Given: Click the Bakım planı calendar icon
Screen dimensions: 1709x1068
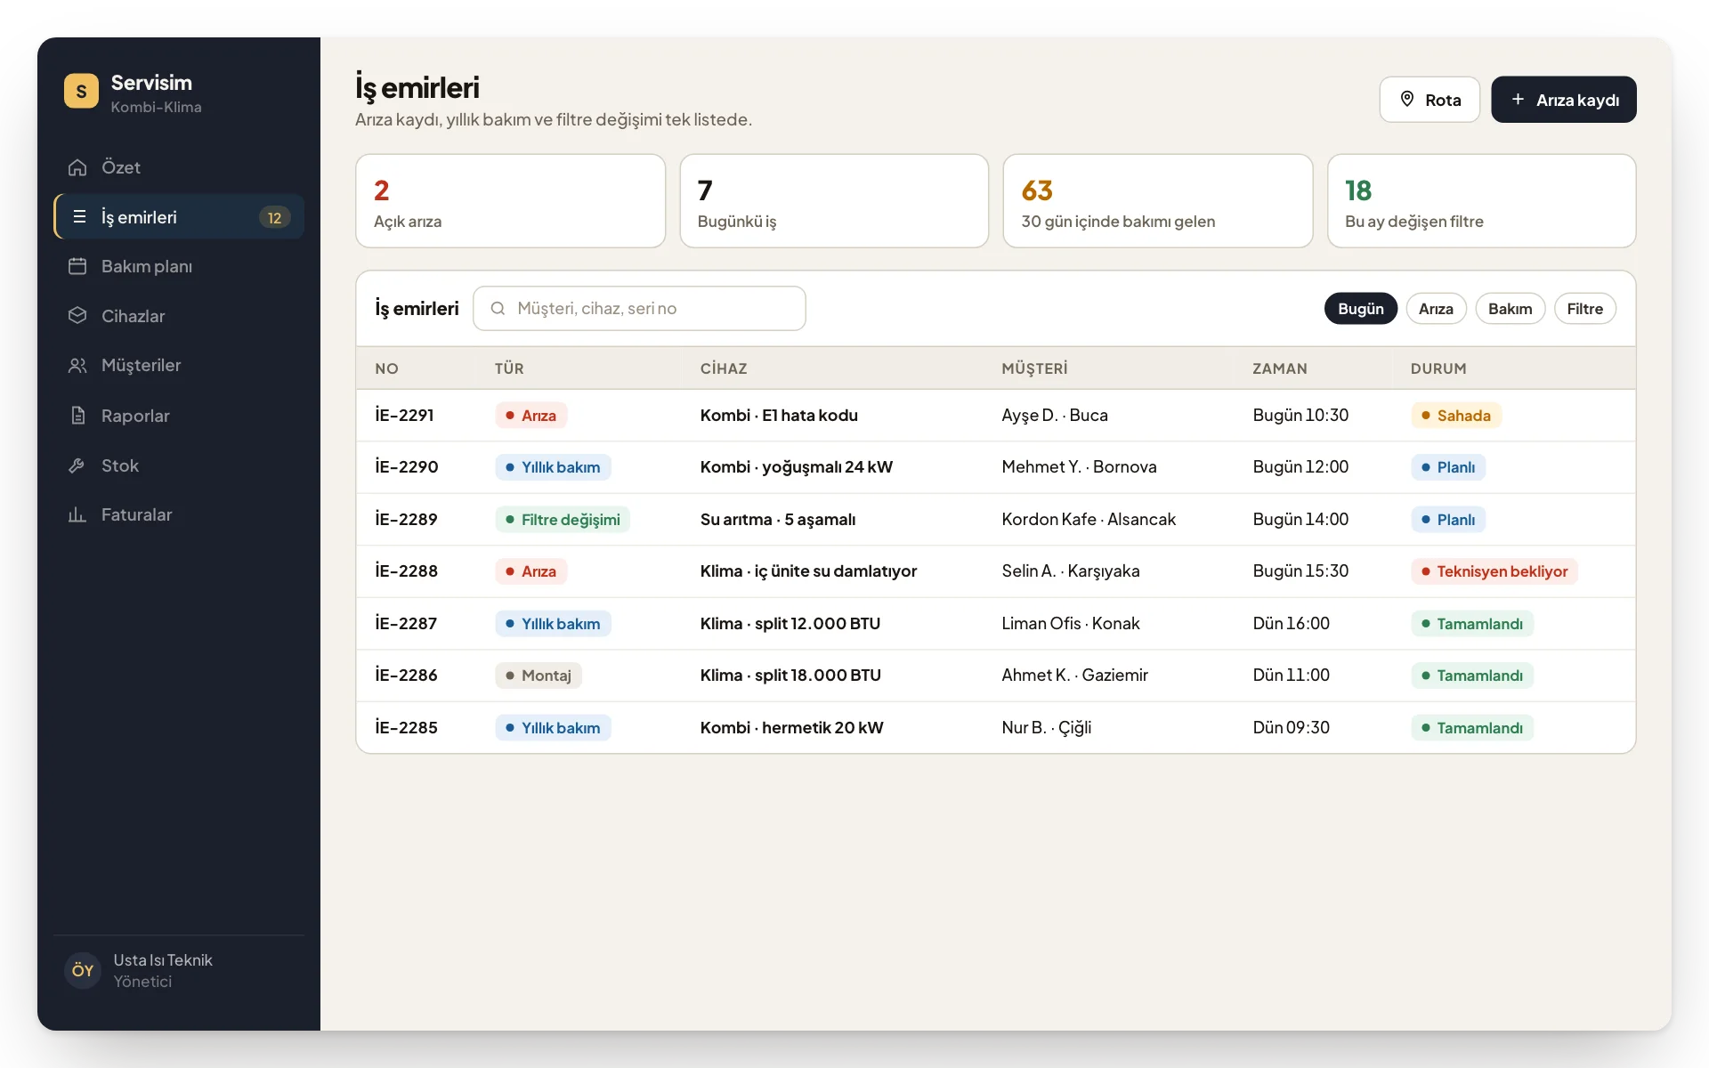Looking at the screenshot, I should click(x=77, y=266).
